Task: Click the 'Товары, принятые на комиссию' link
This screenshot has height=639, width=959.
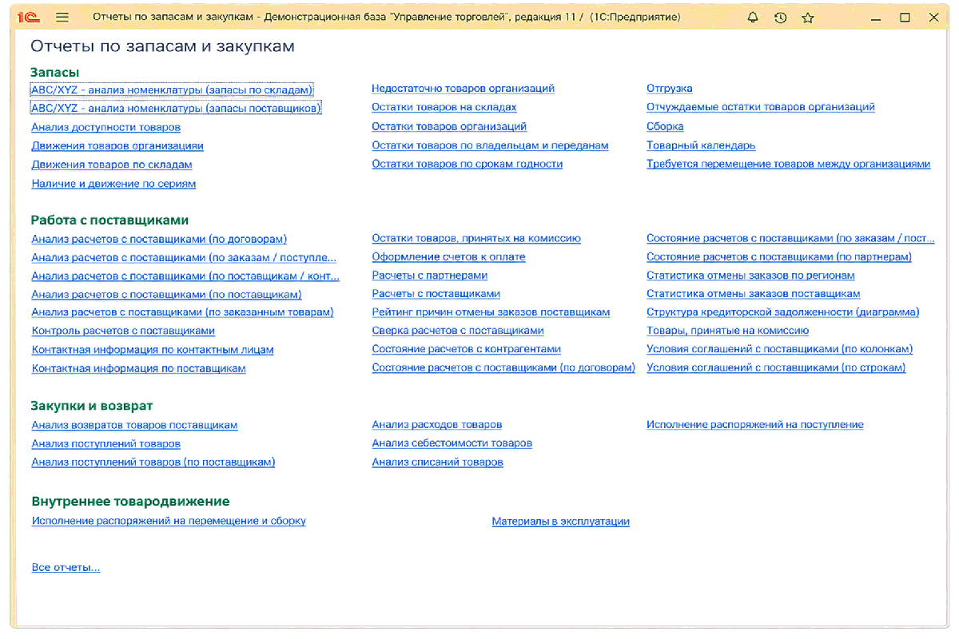Action: click(x=728, y=331)
